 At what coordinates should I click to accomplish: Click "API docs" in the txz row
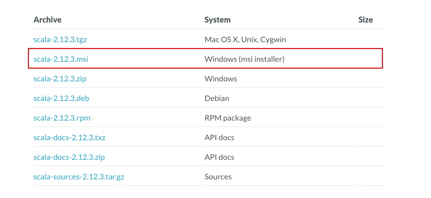coord(219,138)
